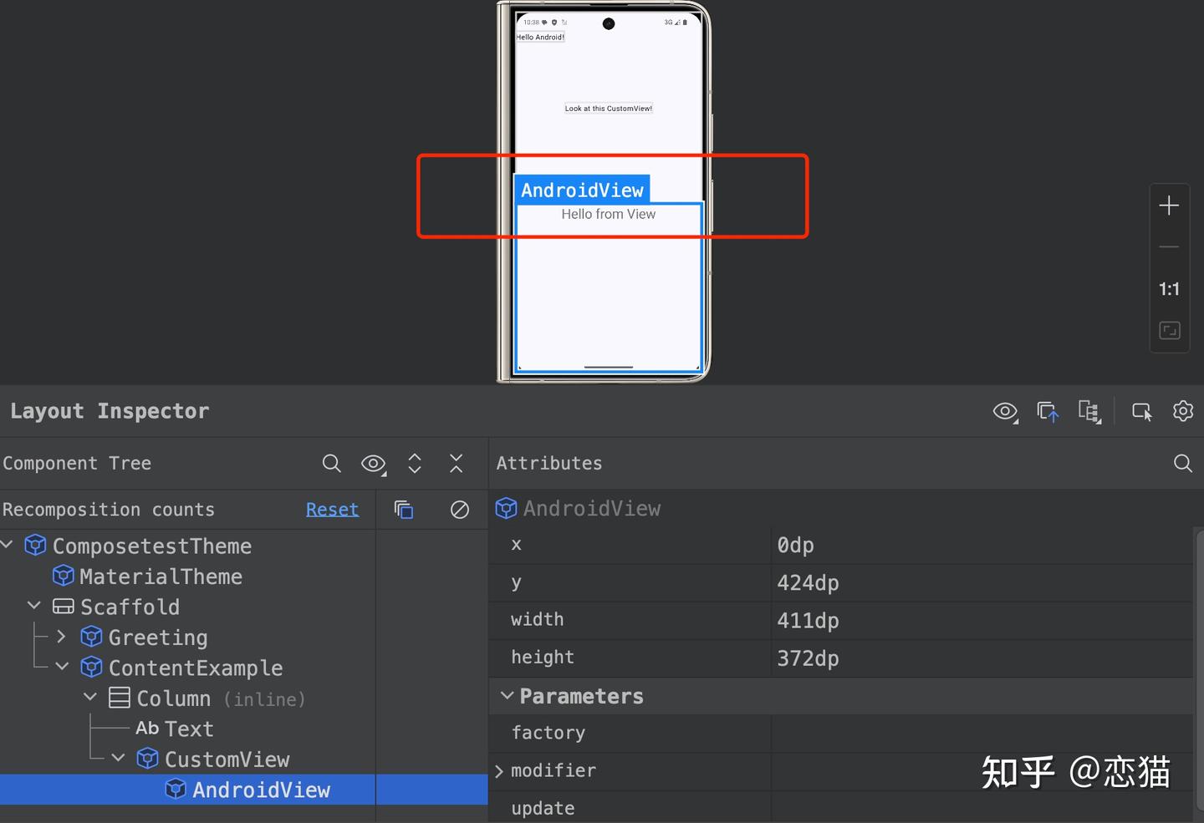The height and width of the screenshot is (823, 1204).
Task: Collapse the ComposetestTheme node
Action: 8,545
